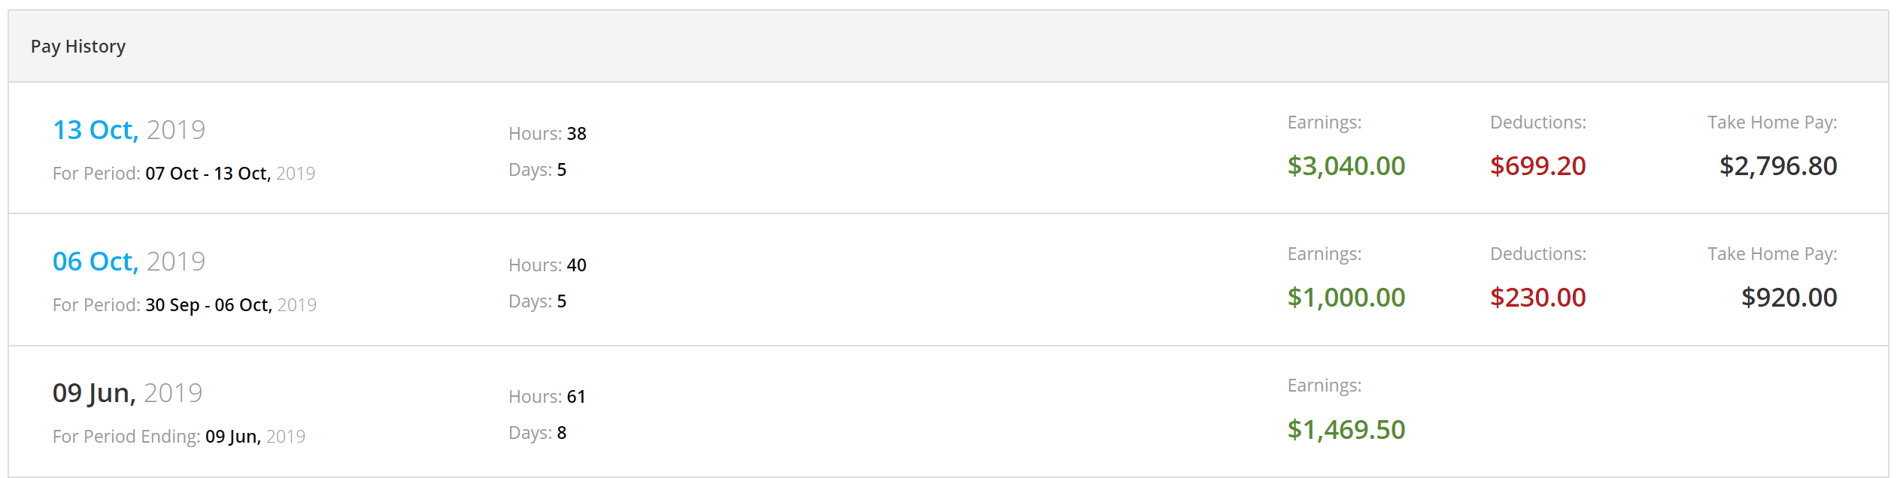
Task: Click the period 07 Oct - 13 Oct text
Action: point(208,174)
